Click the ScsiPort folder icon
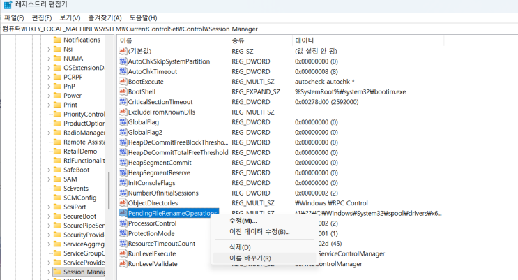Viewport: 518px width, 280px height. 57,207
